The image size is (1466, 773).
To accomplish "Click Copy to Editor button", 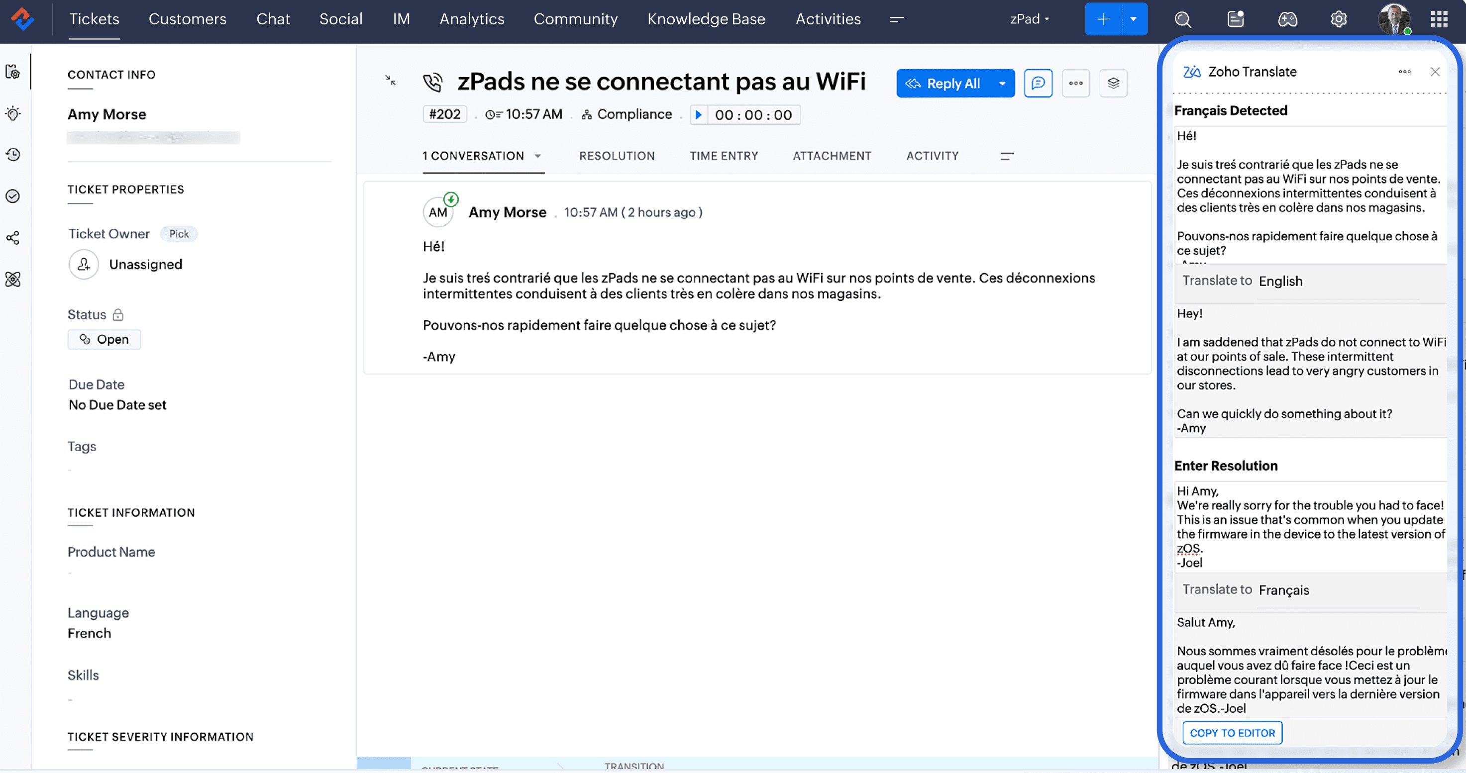I will tap(1232, 733).
